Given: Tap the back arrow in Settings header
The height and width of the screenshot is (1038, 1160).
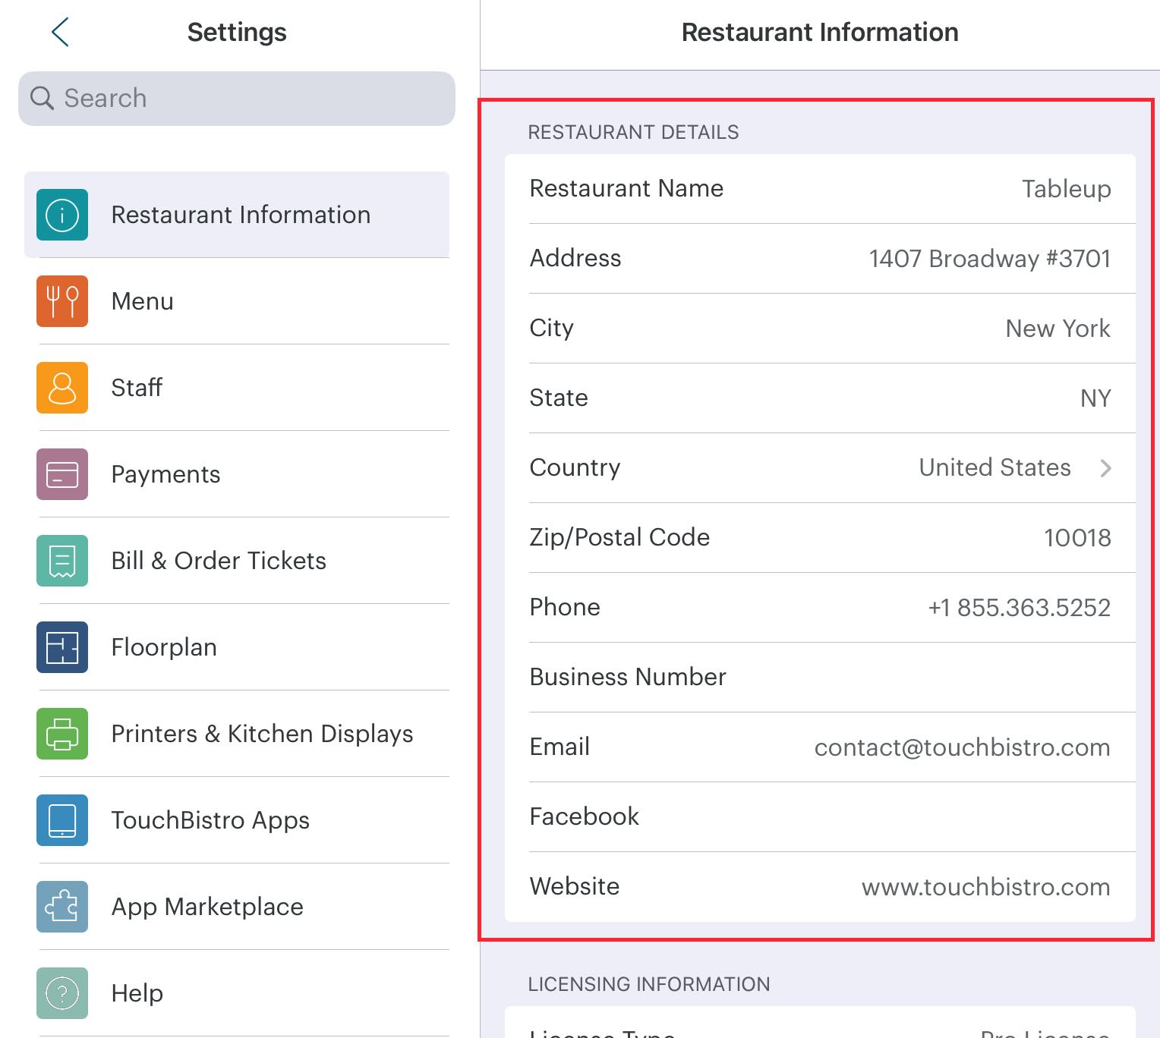Looking at the screenshot, I should pyautogui.click(x=60, y=32).
